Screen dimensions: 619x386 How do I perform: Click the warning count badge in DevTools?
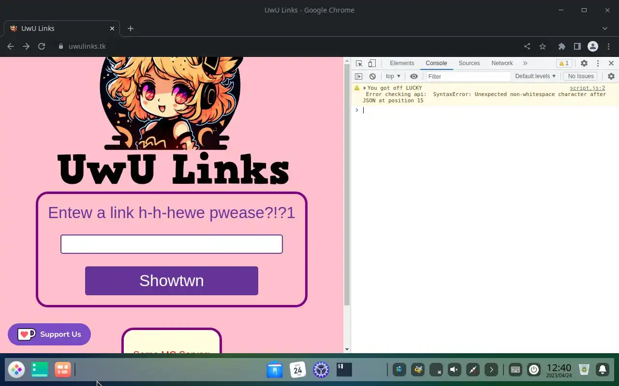(x=564, y=63)
